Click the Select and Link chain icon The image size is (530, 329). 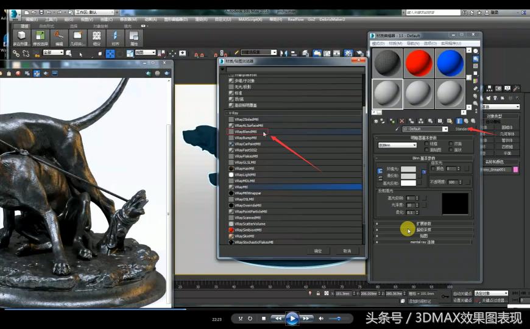(16, 54)
